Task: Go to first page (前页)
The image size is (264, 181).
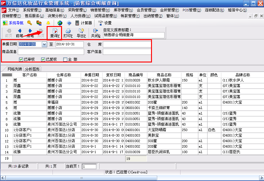Action: 9,33
